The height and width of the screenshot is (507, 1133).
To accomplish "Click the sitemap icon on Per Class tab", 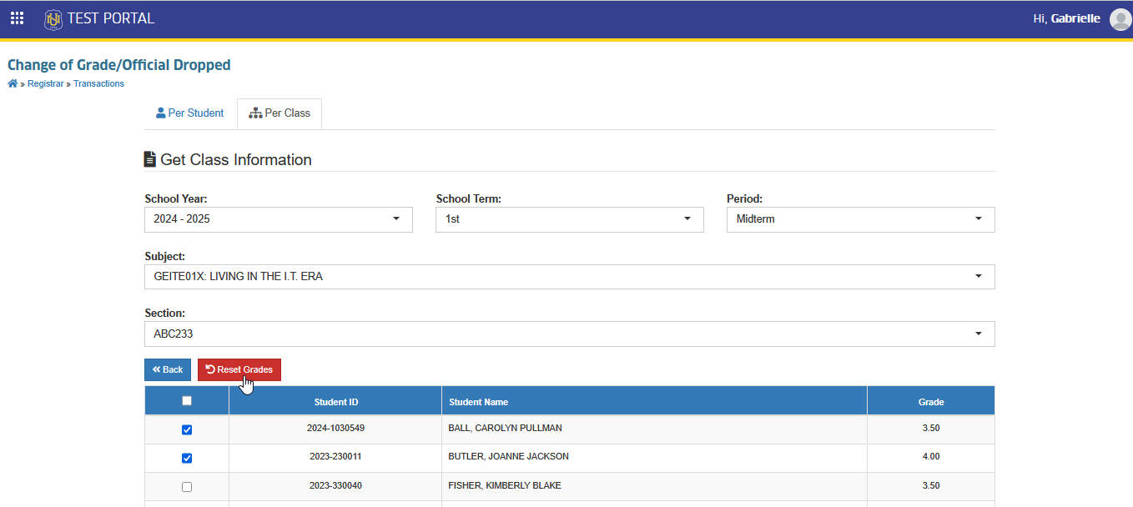I will [x=256, y=113].
